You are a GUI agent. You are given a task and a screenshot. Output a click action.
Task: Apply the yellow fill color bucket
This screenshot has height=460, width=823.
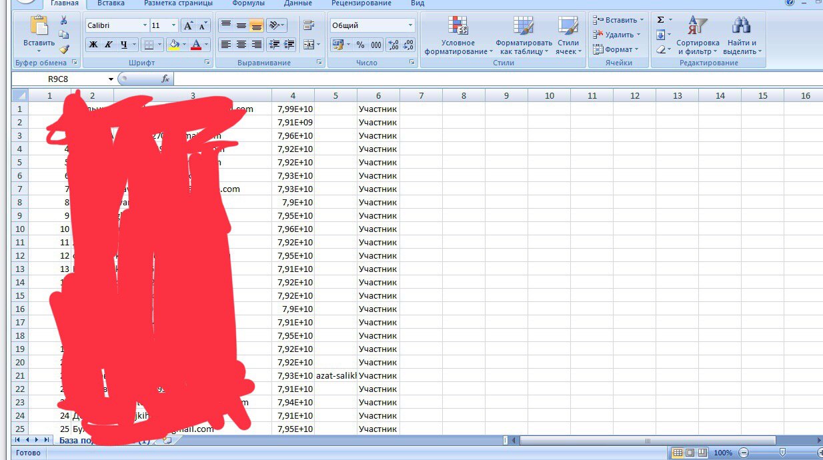point(174,45)
